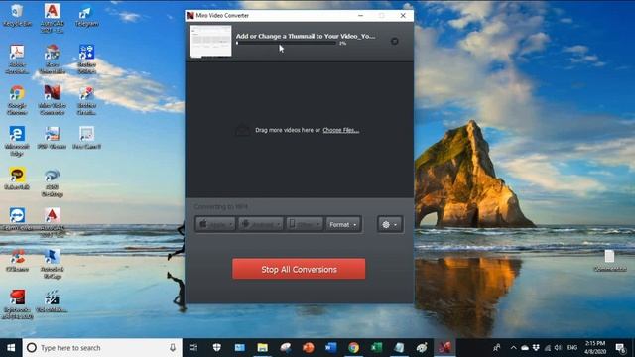
Task: Click the volume speaker tray icon
Action: 558,348
